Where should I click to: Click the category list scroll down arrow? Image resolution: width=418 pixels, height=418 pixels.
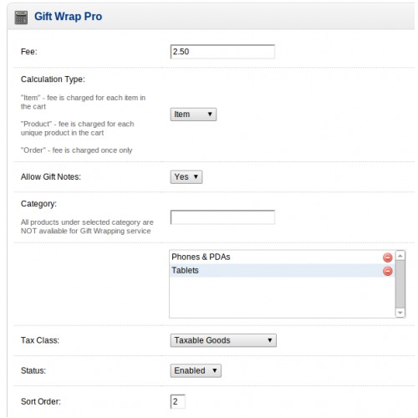click(x=400, y=313)
